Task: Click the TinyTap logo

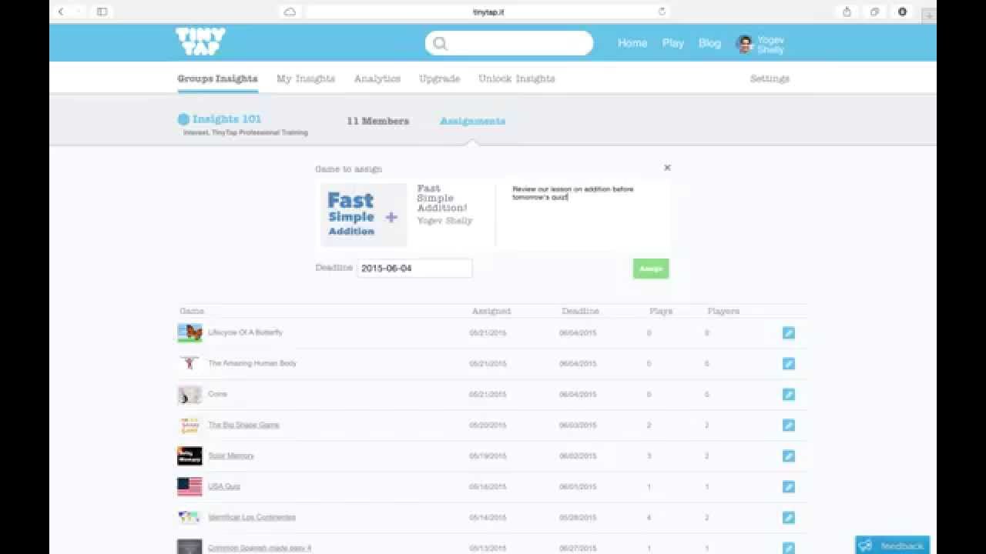Action: point(200,42)
